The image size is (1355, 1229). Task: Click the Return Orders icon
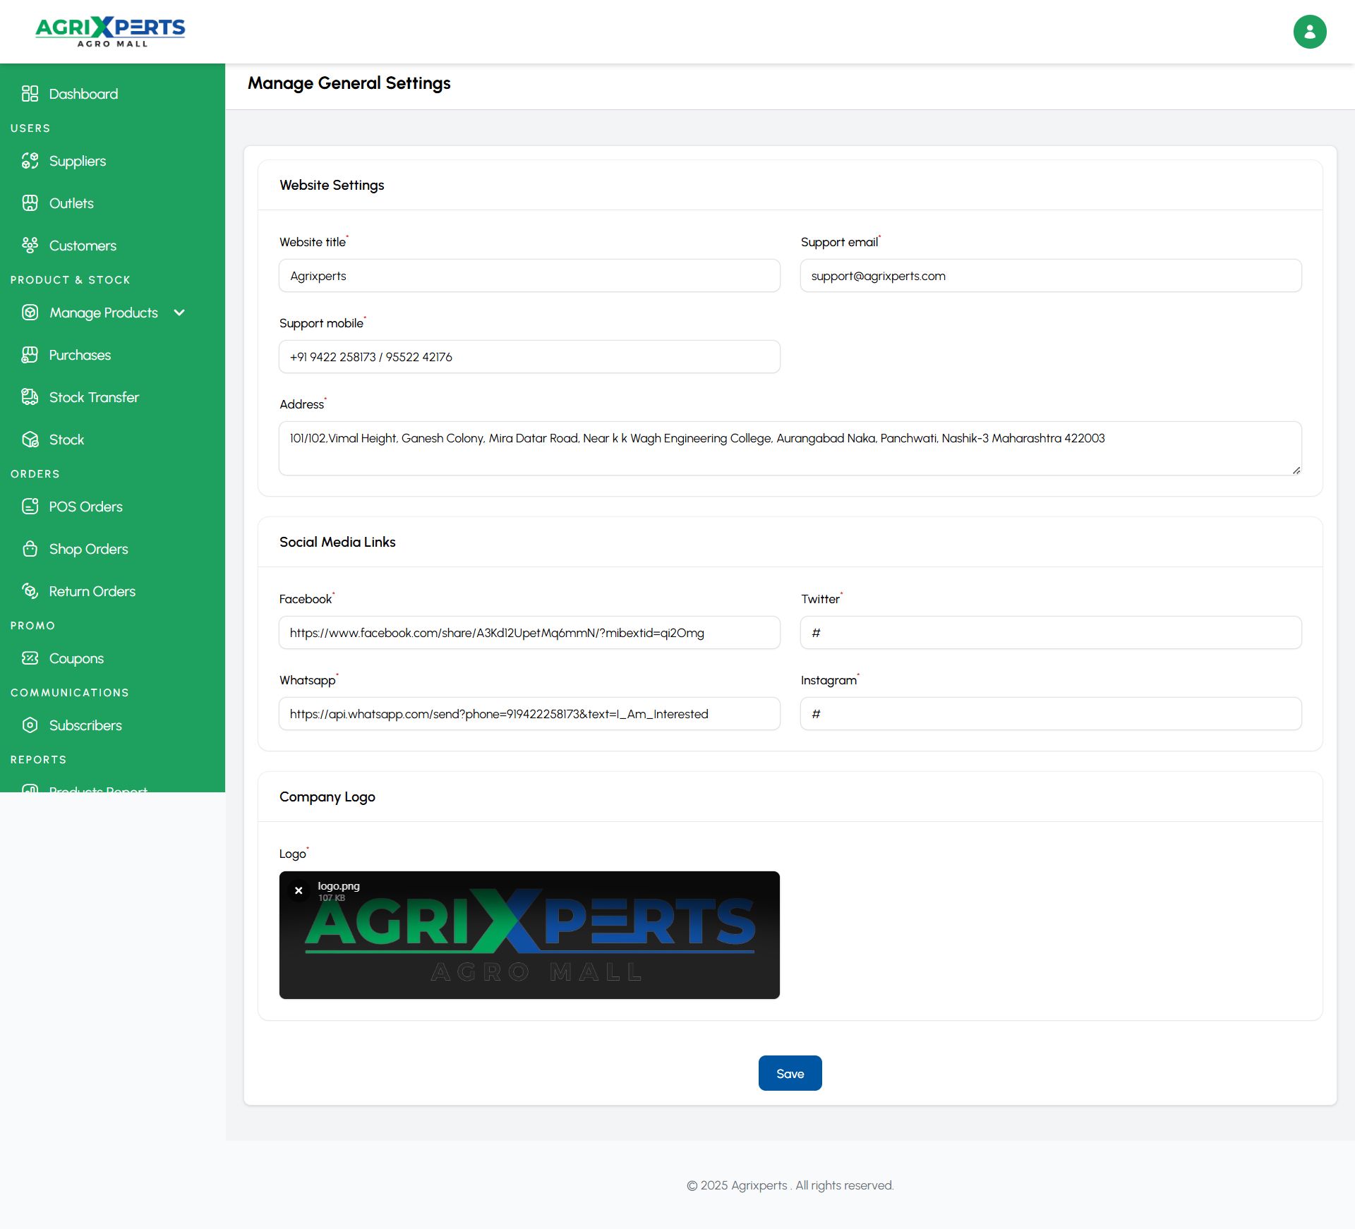click(30, 591)
